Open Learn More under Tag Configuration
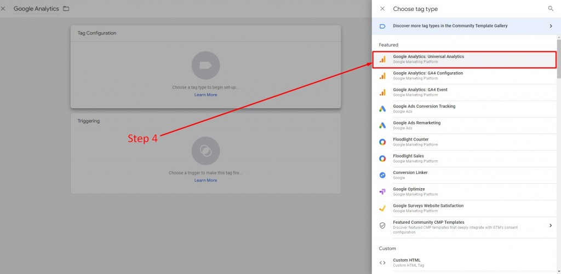This screenshot has height=274, width=561. click(206, 95)
